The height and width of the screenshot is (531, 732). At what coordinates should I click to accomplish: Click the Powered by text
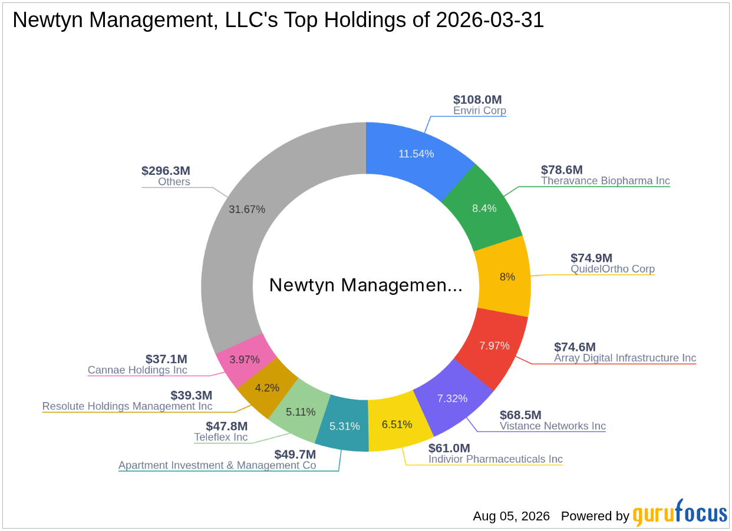[595, 516]
